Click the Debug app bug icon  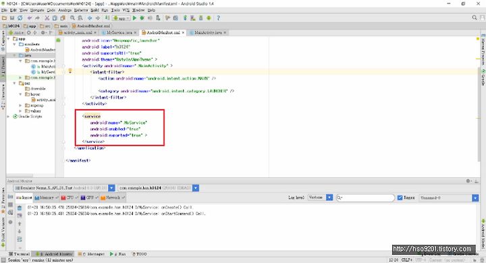pos(142,18)
